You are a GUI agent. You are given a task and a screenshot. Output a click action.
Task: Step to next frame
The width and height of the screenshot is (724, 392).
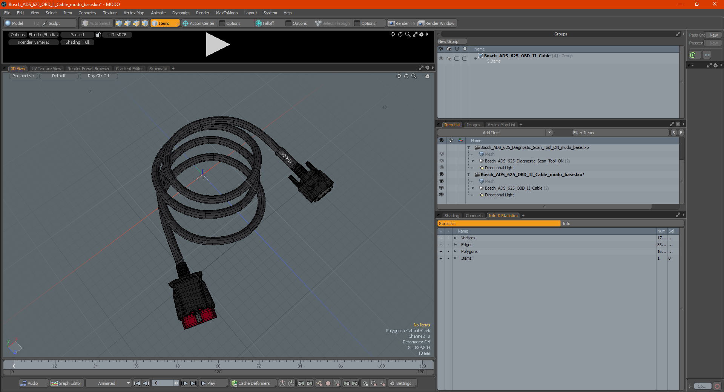[x=185, y=383]
